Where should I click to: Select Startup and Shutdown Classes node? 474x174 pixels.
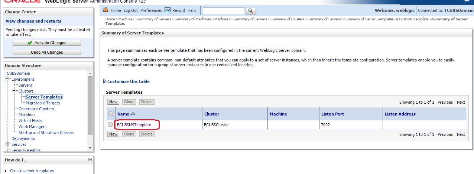pos(46,133)
